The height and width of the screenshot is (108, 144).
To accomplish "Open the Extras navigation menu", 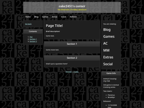I will pos(55,17).
